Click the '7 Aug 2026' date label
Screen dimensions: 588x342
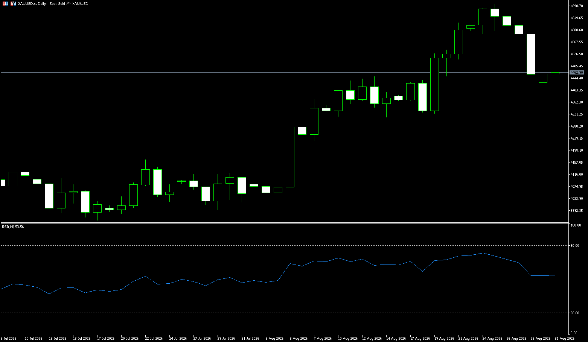323,339
